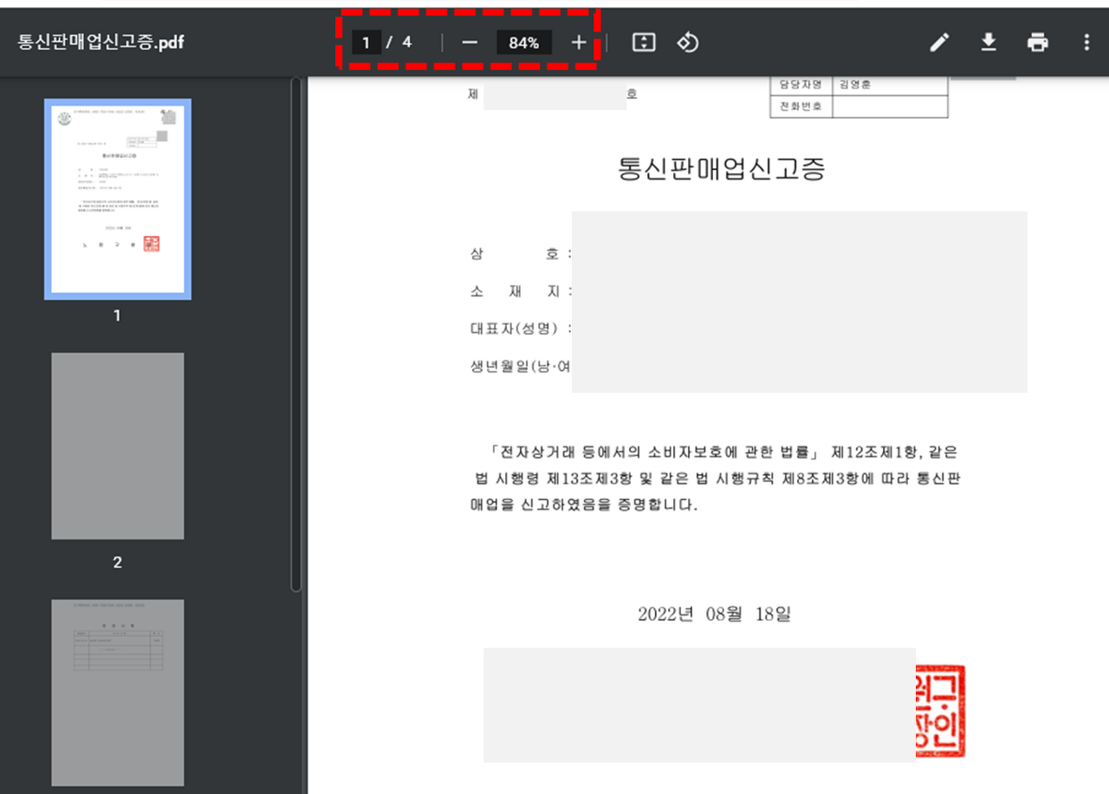Print the document
This screenshot has width=1109, height=794.
pyautogui.click(x=1037, y=42)
